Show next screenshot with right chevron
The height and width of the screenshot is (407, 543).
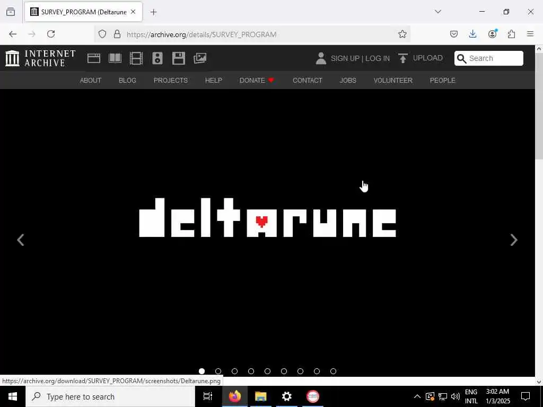pos(514,240)
